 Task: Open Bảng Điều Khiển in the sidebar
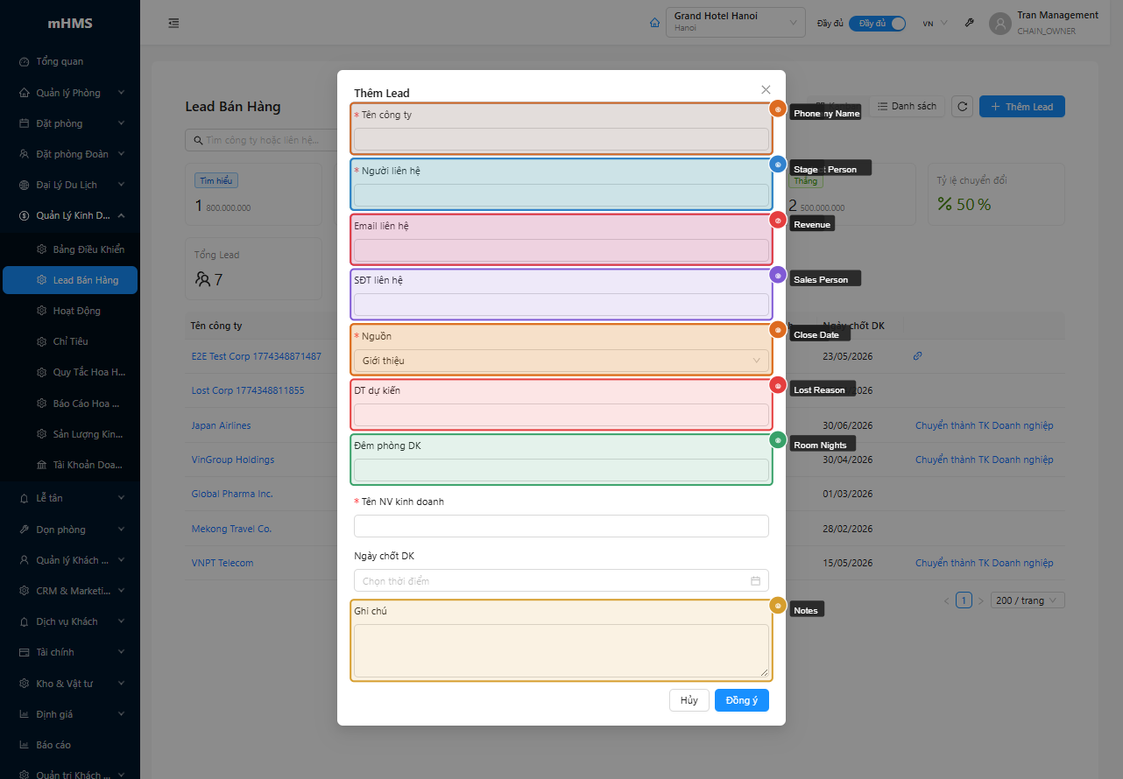pyautogui.click(x=88, y=249)
